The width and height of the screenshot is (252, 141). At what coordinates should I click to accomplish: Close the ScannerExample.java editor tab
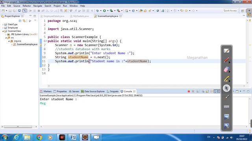pos(120,16)
